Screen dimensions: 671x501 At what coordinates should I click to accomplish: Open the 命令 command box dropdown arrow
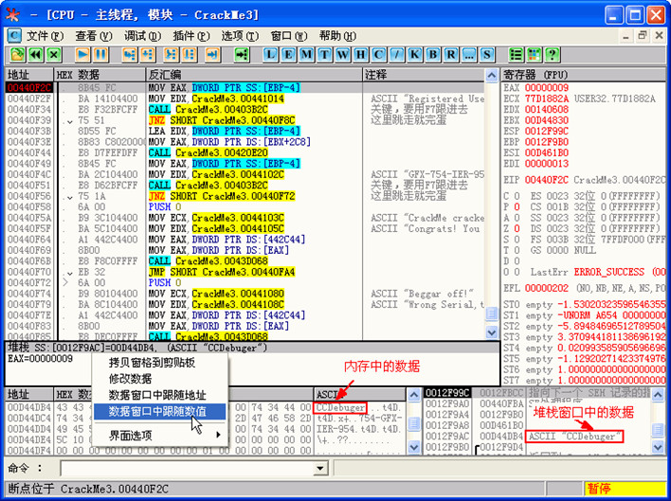(318, 469)
